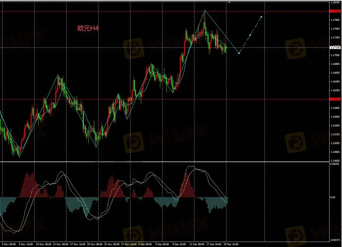Click the 1.15805 price axis label
The image size is (342, 247).
(x=335, y=108)
